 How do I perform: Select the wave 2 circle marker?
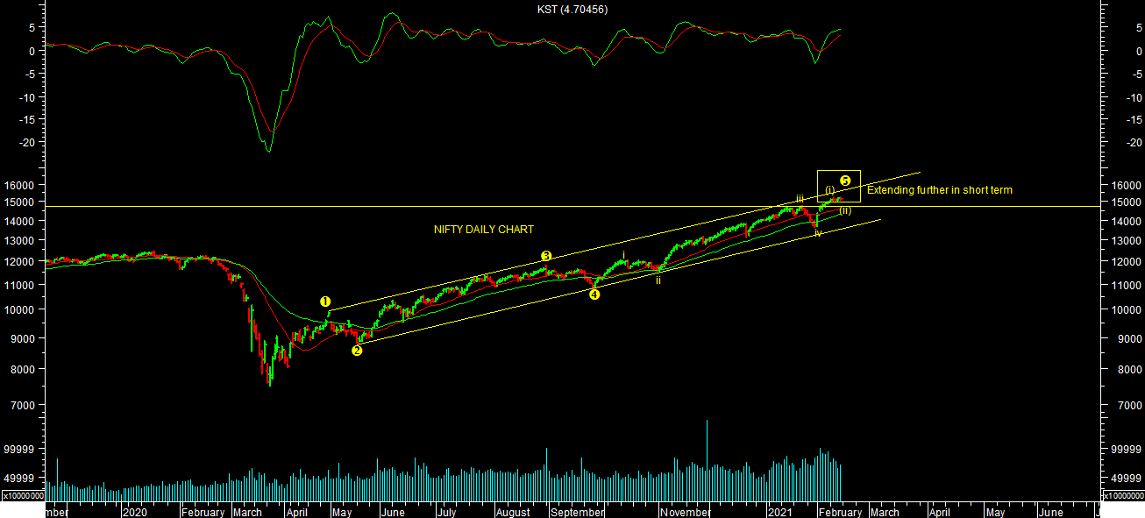(x=357, y=351)
